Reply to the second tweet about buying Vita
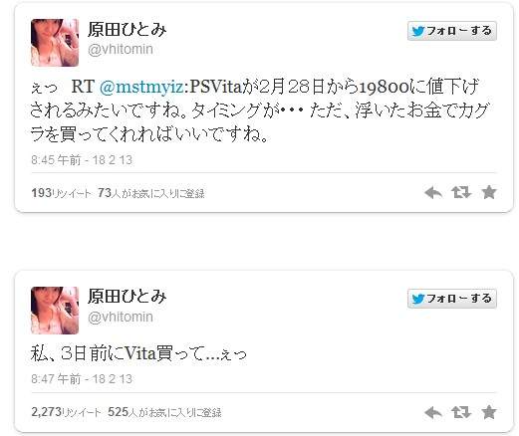 click(433, 412)
